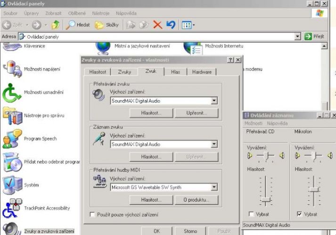Confirm the dialog with OK
336x235 pixels.
pyautogui.click(x=156, y=231)
